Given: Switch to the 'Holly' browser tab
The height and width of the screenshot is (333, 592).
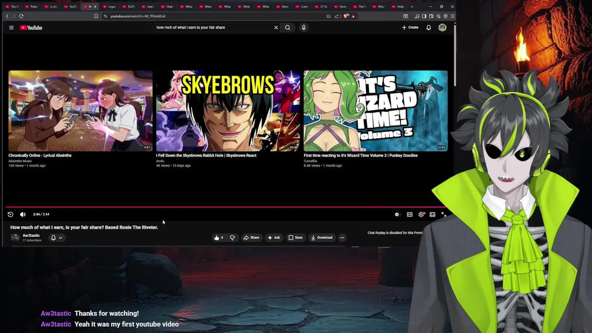Looking at the screenshot, I should tap(399, 6).
